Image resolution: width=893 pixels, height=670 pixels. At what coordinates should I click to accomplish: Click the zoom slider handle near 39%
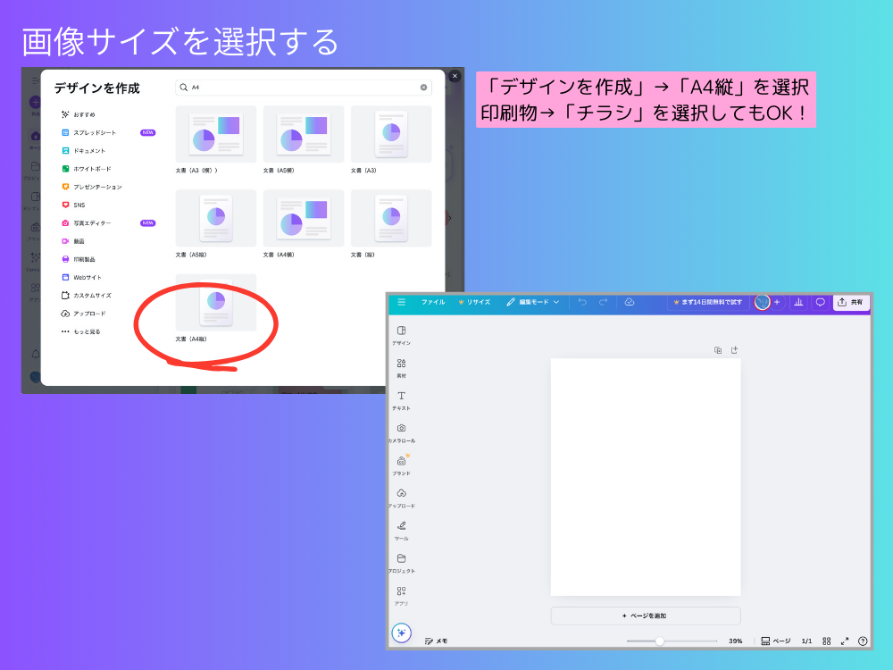pyautogui.click(x=659, y=641)
